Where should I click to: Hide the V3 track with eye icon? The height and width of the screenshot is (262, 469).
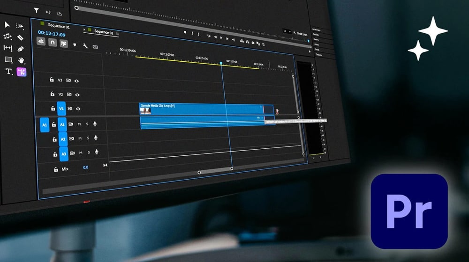[77, 80]
